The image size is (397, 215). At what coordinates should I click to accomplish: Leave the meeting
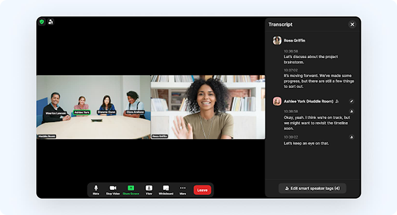(x=203, y=190)
